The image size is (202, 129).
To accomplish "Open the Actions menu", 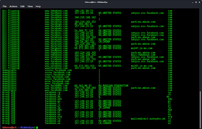I will point(13,6).
